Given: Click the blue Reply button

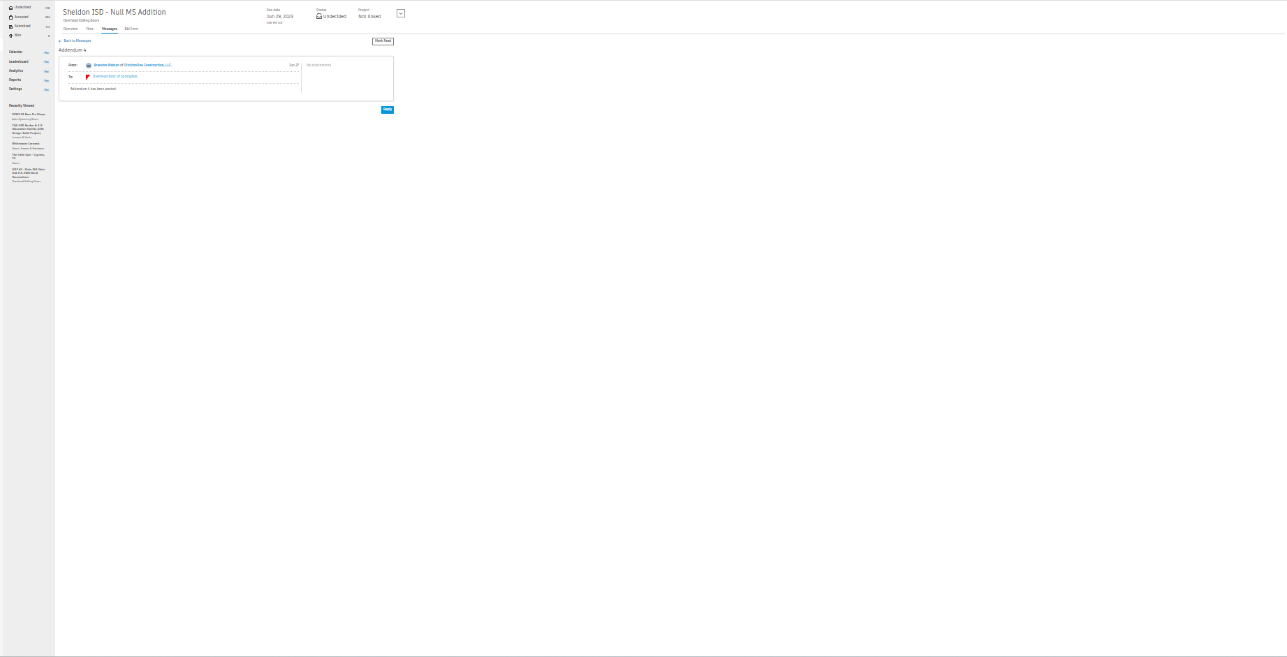Looking at the screenshot, I should (387, 110).
